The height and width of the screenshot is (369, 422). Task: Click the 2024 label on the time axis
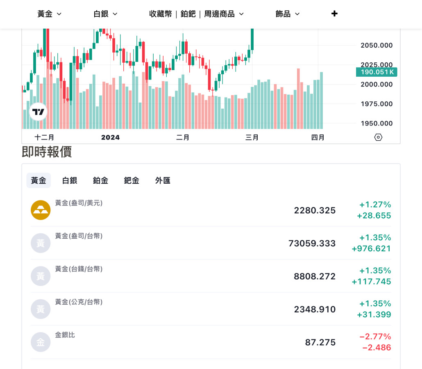(110, 137)
